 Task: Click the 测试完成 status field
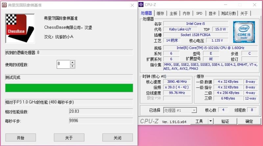[69, 77]
